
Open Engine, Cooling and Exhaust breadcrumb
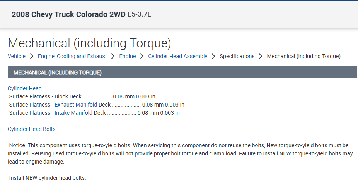72,56
